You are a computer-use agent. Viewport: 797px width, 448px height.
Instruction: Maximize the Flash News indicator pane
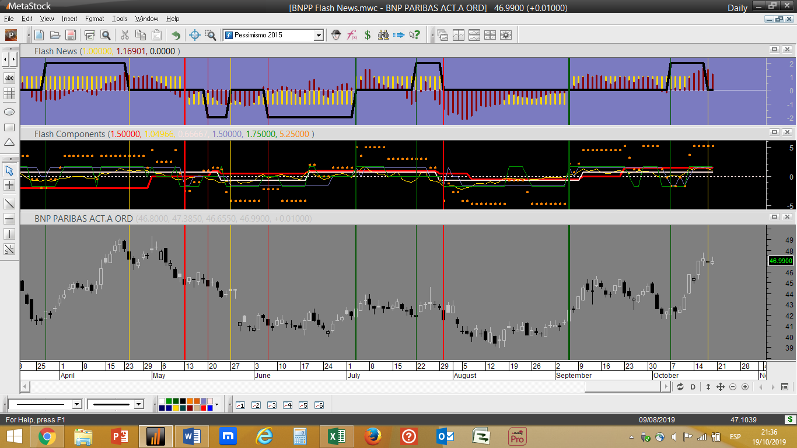(774, 50)
